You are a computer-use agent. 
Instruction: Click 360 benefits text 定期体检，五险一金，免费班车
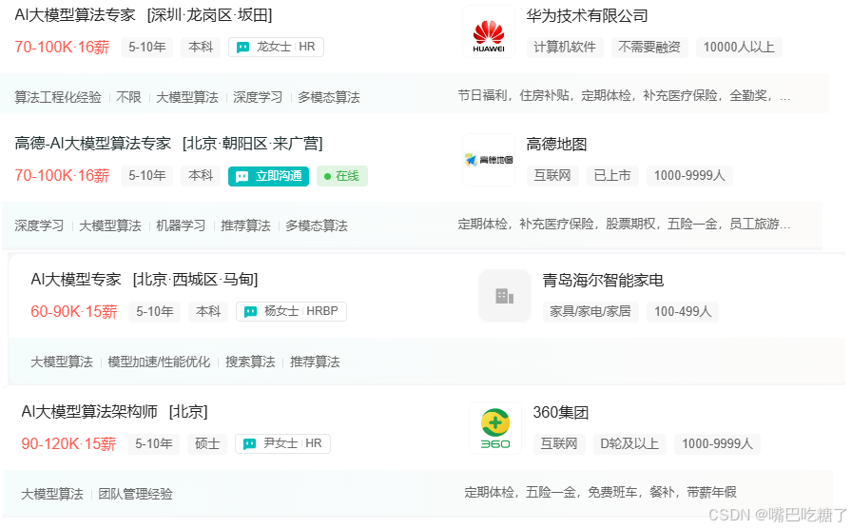click(x=551, y=493)
